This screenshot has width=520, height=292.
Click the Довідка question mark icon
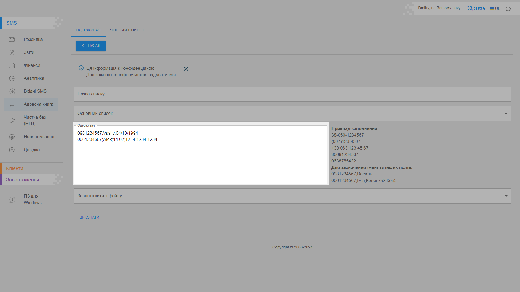12,150
